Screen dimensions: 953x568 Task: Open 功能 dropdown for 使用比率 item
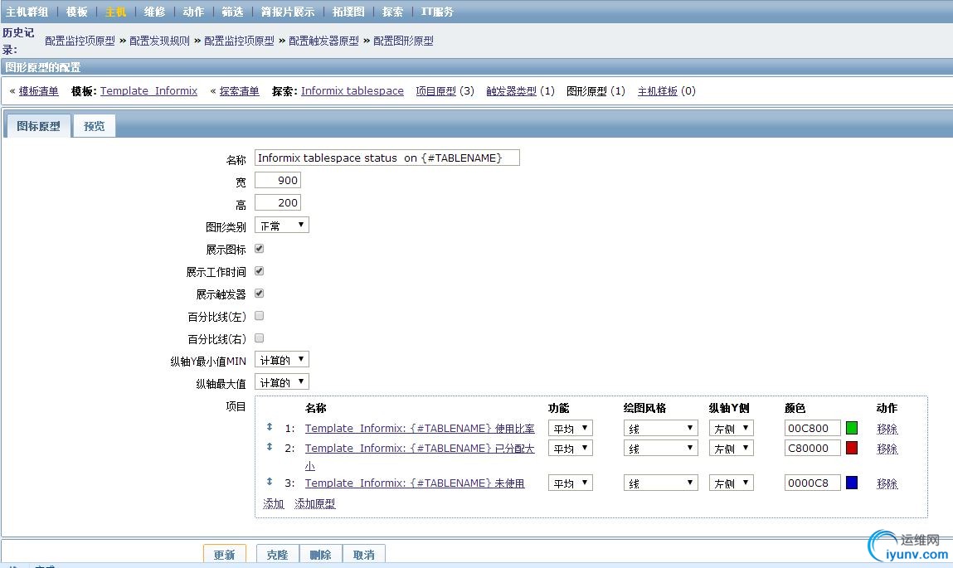(x=570, y=428)
